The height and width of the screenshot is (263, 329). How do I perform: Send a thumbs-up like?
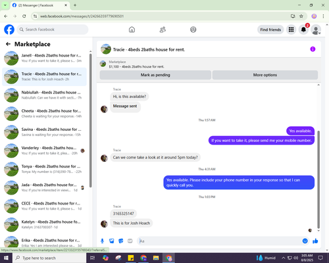(x=315, y=241)
